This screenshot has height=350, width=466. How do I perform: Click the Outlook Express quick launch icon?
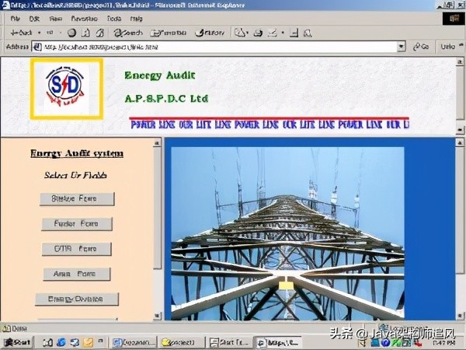75,342
